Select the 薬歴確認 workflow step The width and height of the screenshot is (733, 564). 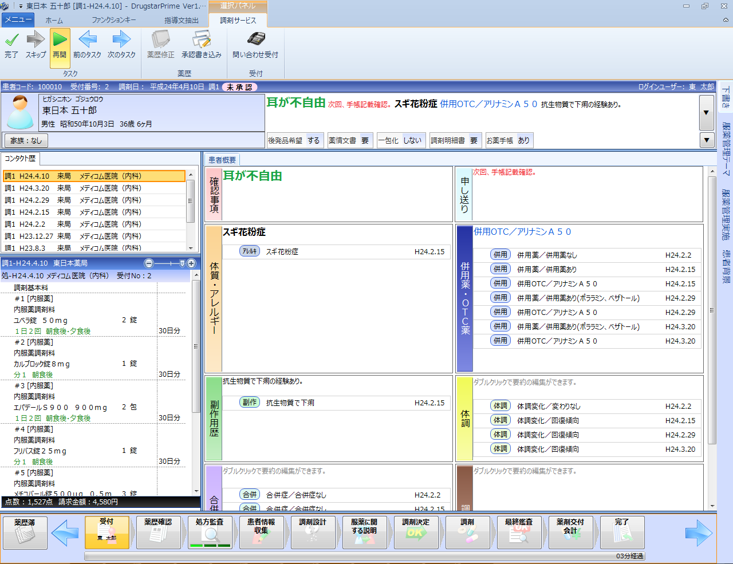158,533
